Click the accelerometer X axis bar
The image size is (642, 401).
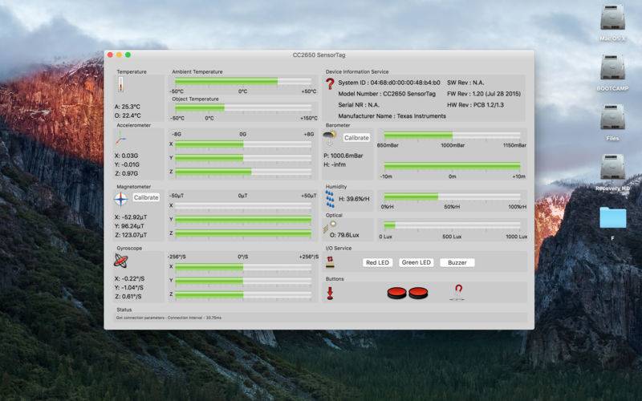243,144
